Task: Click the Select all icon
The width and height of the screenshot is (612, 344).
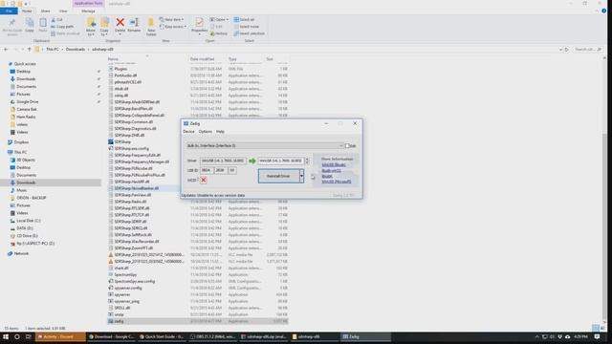Action: tap(236, 19)
